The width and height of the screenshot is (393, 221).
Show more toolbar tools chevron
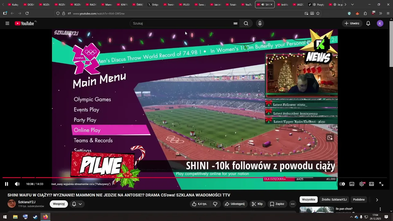tap(381, 14)
